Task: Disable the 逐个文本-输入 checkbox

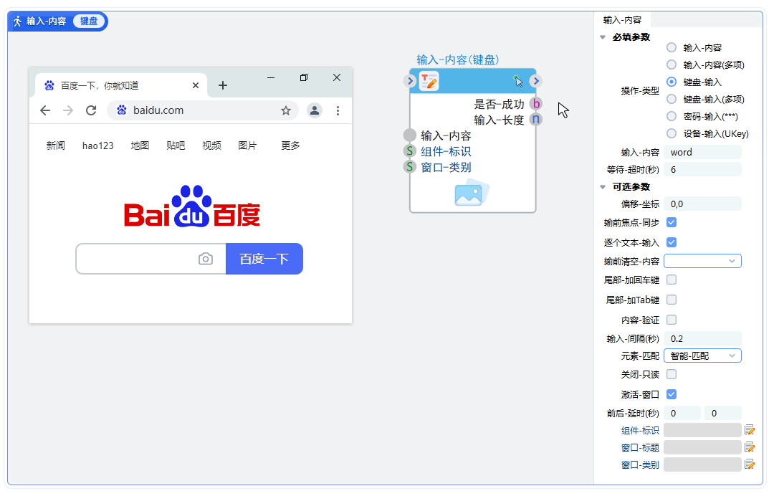Action: [x=672, y=242]
